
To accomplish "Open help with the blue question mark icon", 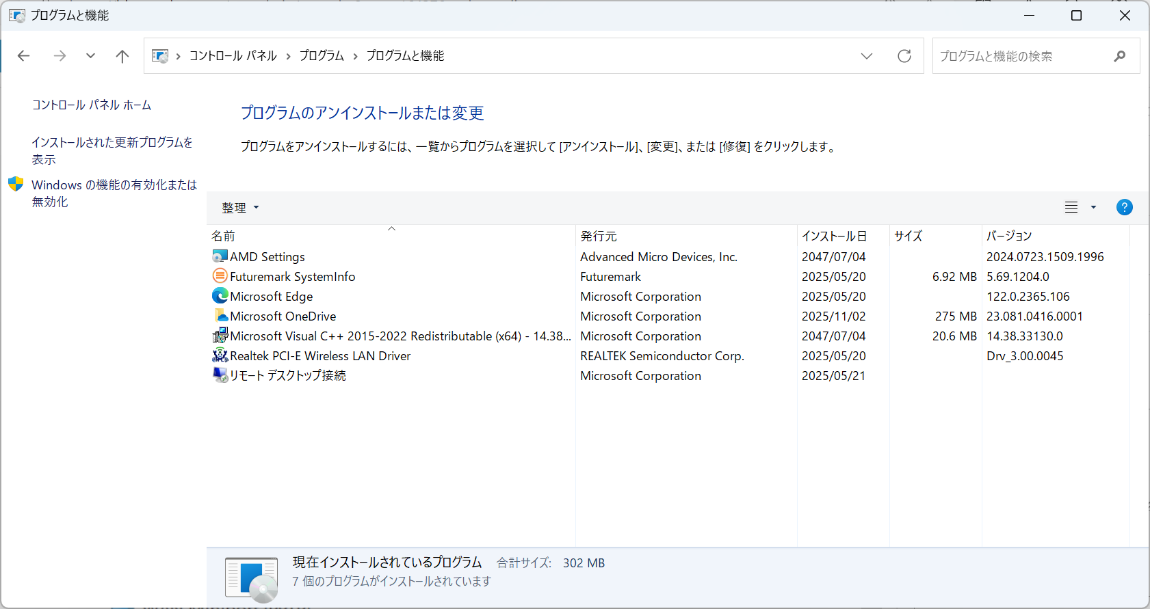I will 1124,207.
